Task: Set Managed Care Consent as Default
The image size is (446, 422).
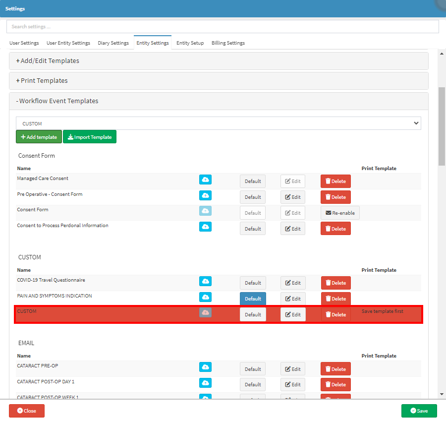Action: coord(253,181)
